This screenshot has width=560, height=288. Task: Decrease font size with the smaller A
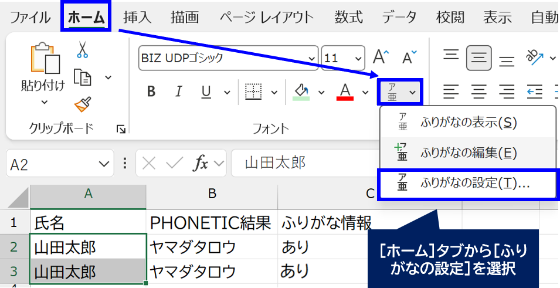coord(409,57)
